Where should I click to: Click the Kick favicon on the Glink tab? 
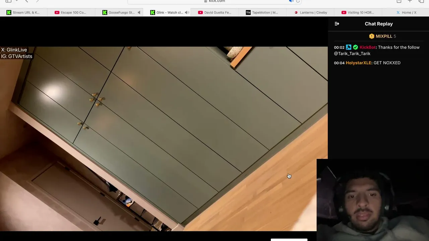[152, 12]
